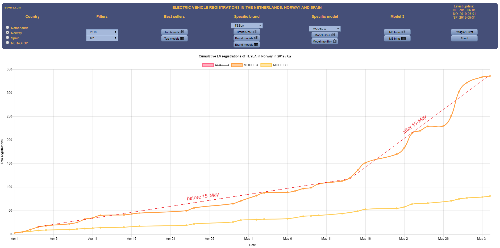500x248 pixels.
Task: Click the MODEL X legend label
Action: (x=251, y=65)
